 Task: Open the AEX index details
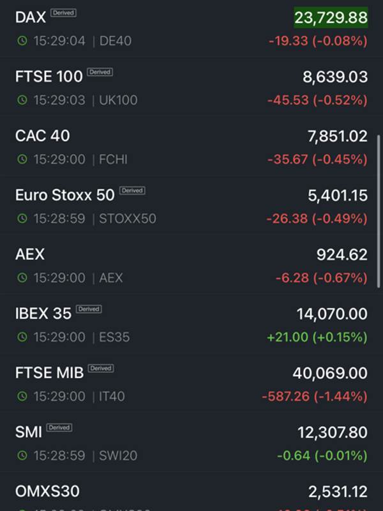coord(191,266)
